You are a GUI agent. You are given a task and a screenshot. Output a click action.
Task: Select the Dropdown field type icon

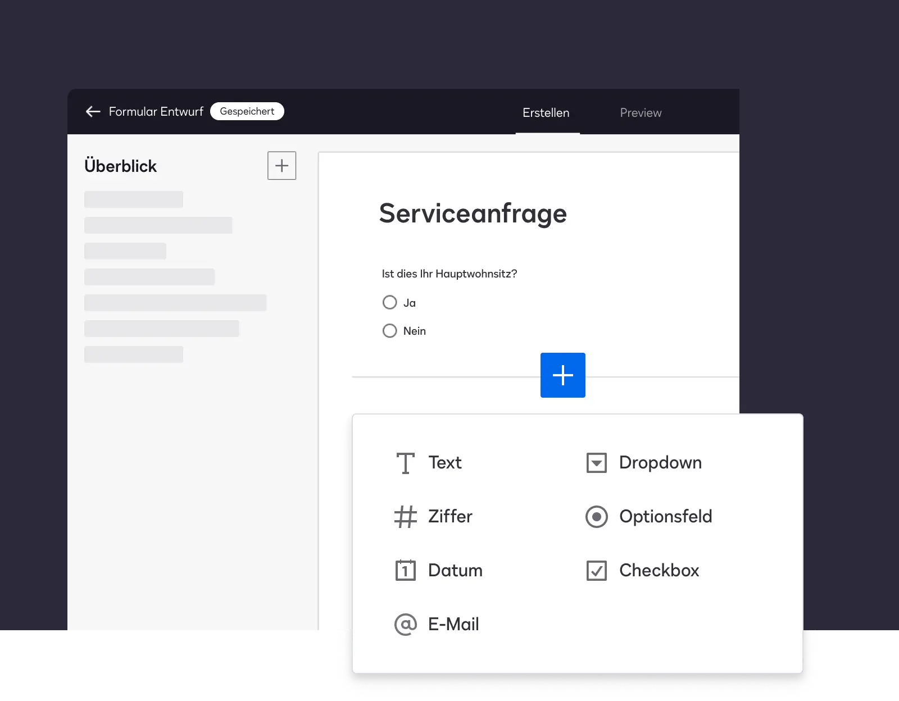click(x=596, y=463)
